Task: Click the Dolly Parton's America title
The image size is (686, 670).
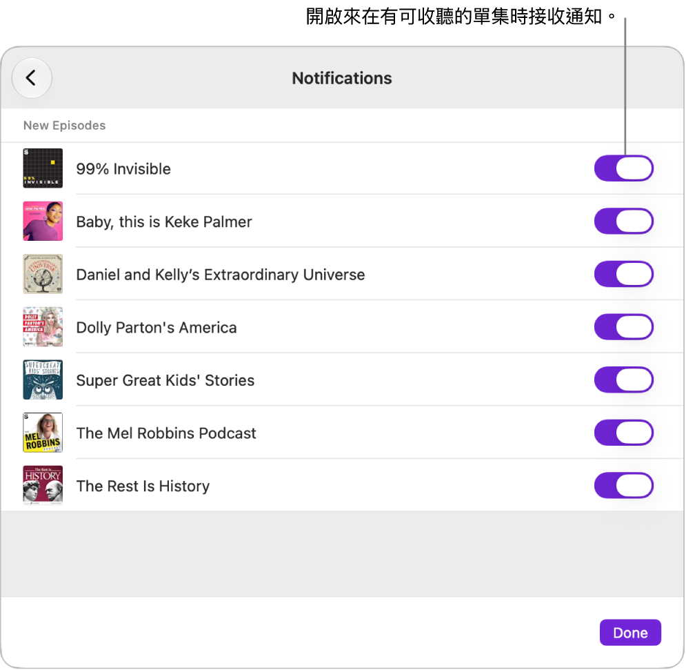Action: coord(157,328)
